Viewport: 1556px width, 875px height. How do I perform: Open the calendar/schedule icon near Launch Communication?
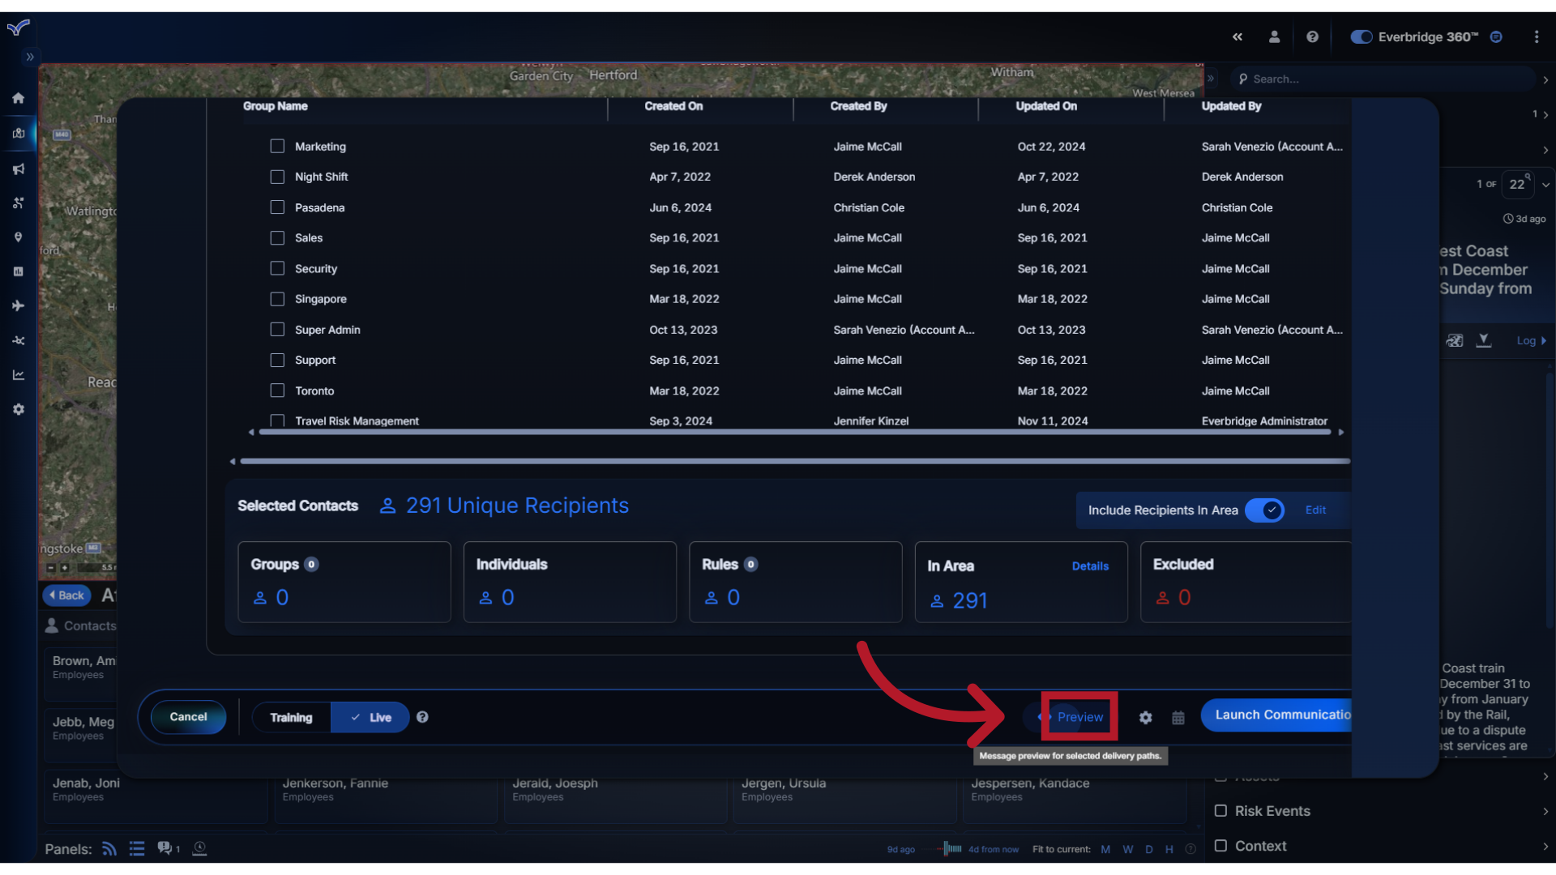click(1178, 717)
